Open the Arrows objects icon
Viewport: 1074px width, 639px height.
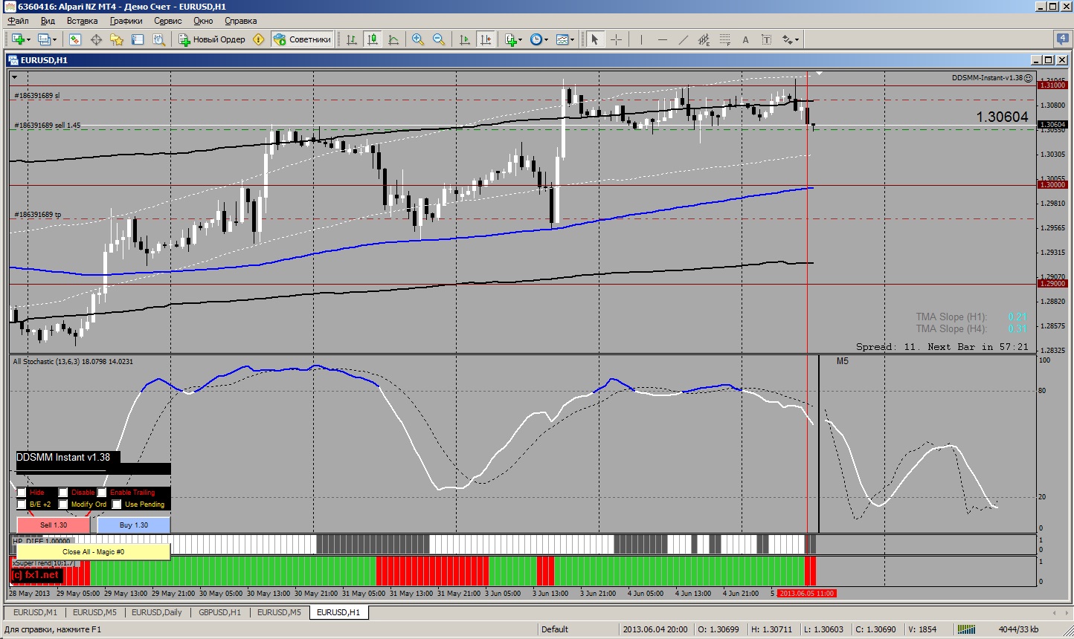787,39
